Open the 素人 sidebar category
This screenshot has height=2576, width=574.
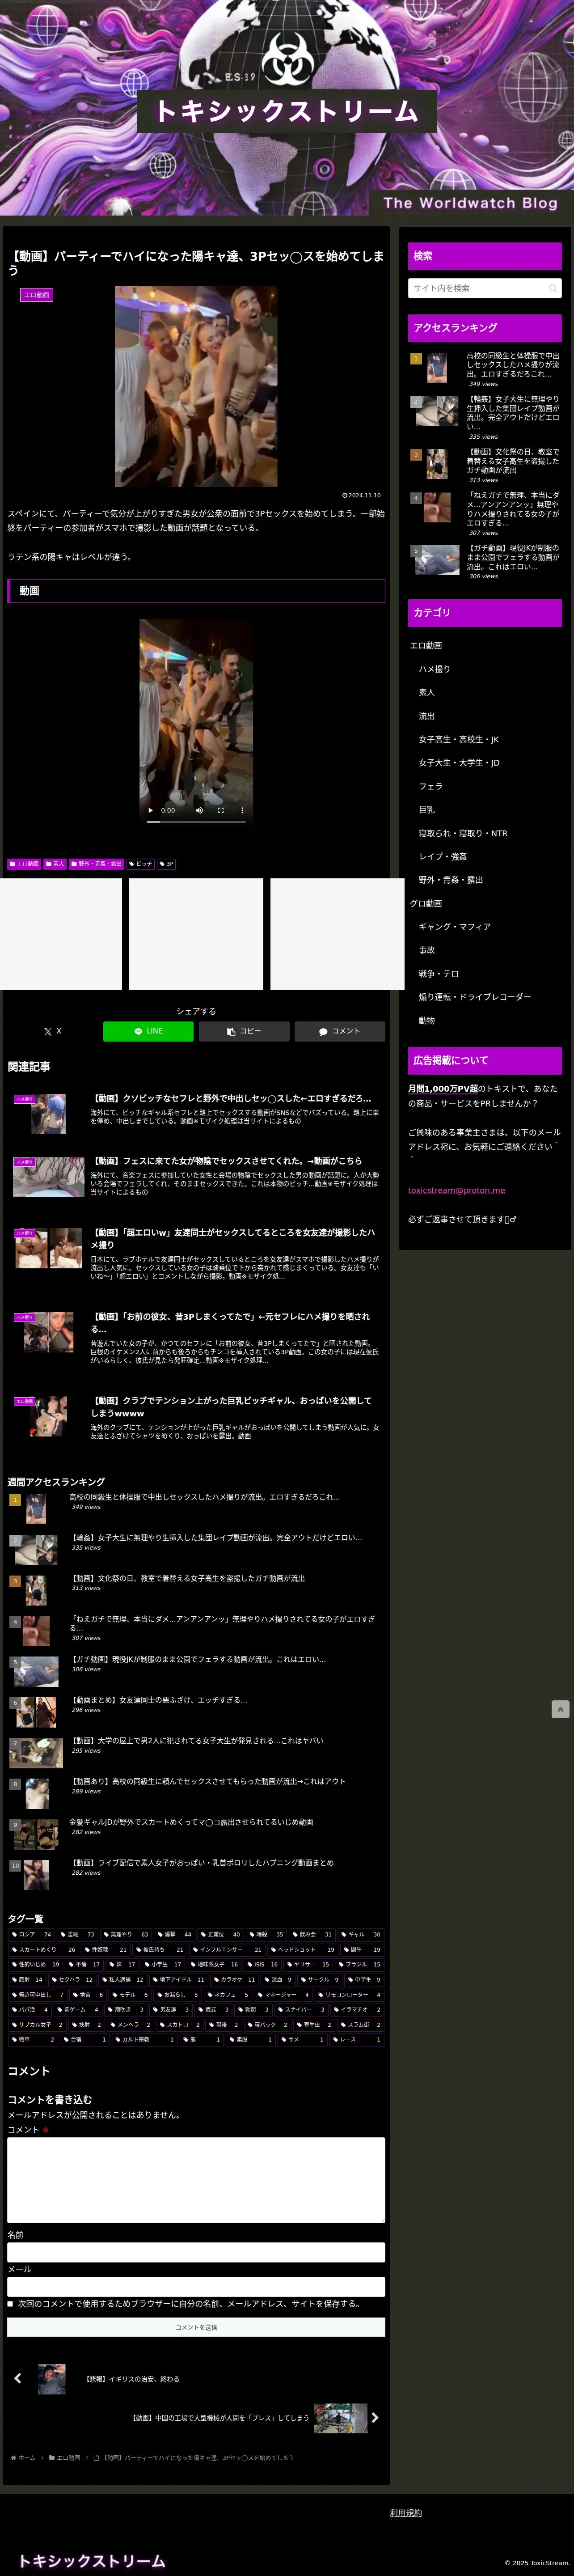coord(427,692)
